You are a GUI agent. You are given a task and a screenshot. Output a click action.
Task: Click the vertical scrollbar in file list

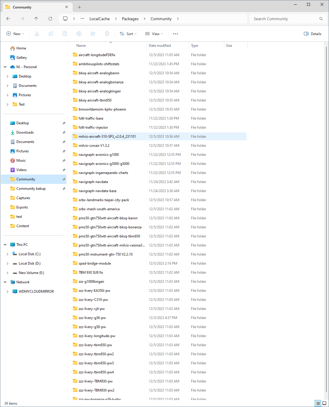coord(326,219)
